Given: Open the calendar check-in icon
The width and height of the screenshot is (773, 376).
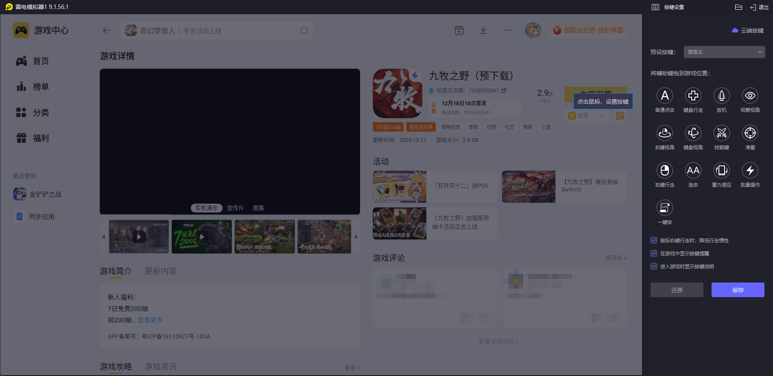Looking at the screenshot, I should 459,30.
